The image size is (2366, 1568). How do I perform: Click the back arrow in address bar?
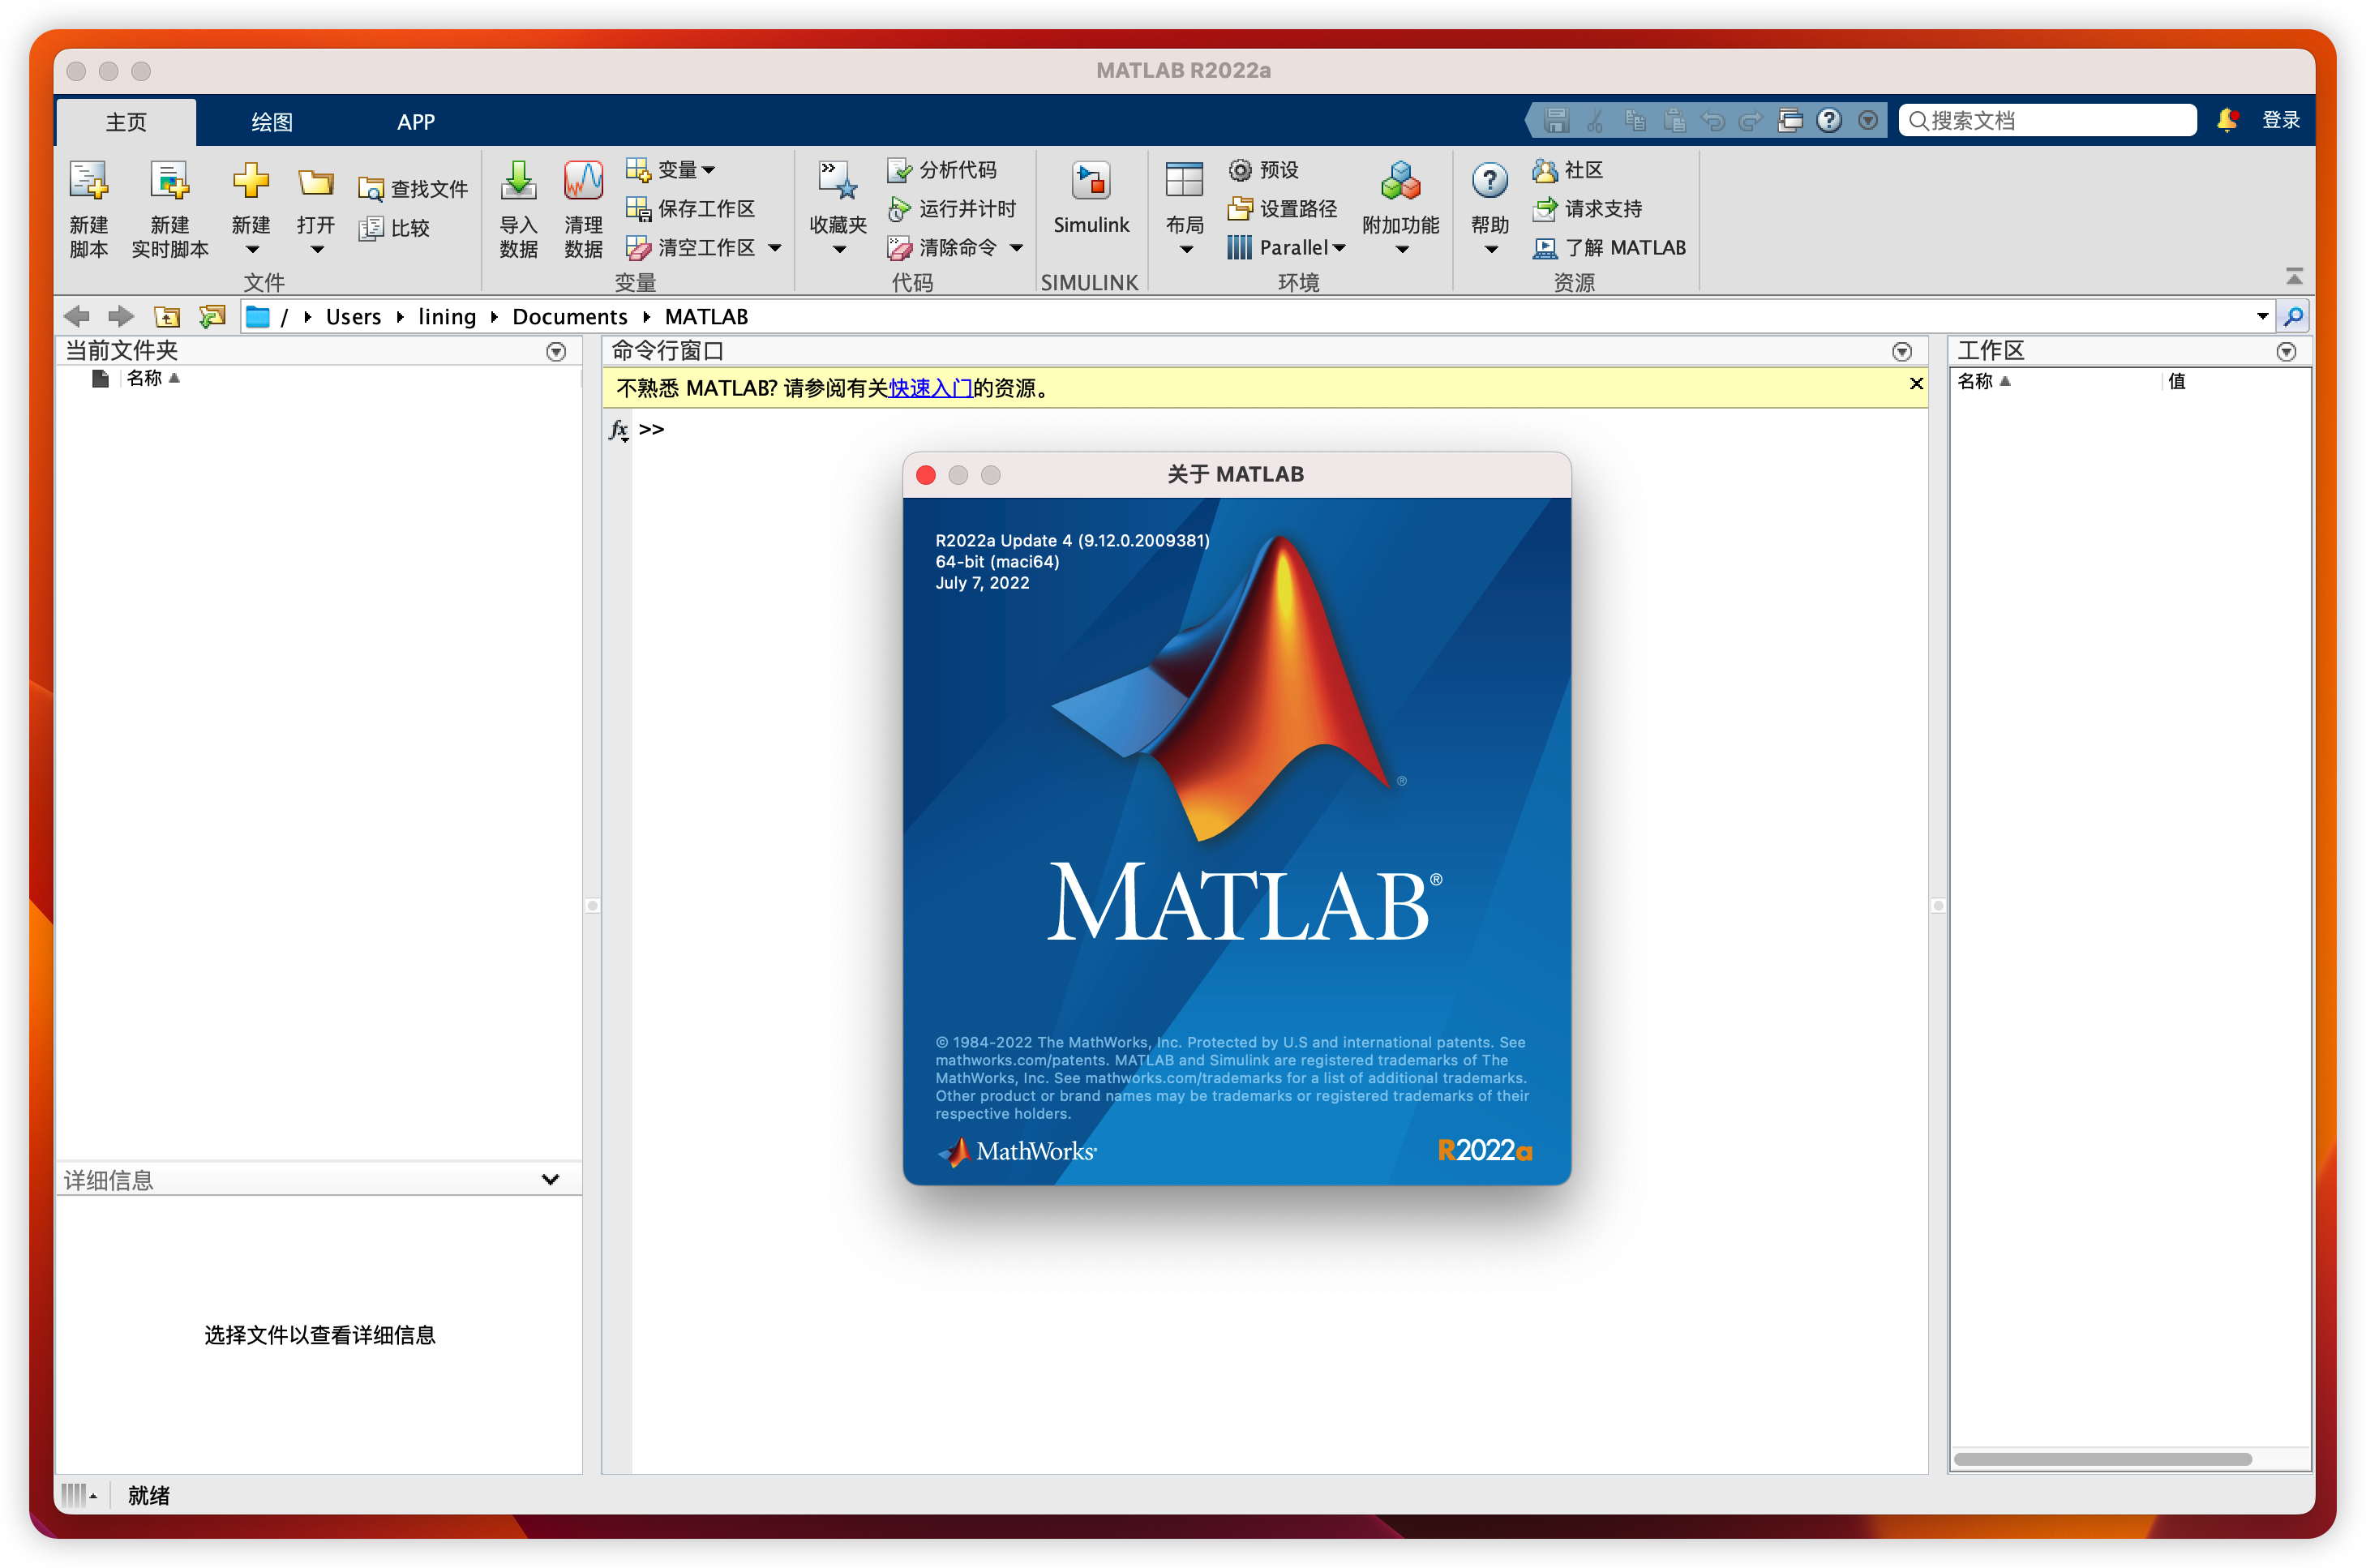tap(76, 317)
